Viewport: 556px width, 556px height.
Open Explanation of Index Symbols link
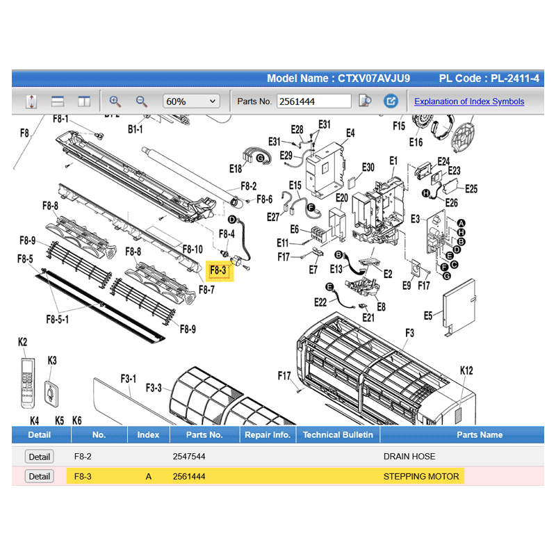click(x=469, y=101)
